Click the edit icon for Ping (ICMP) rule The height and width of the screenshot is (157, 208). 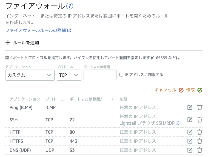coord(190,107)
